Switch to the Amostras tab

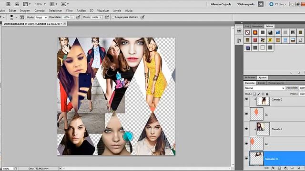click(257, 26)
